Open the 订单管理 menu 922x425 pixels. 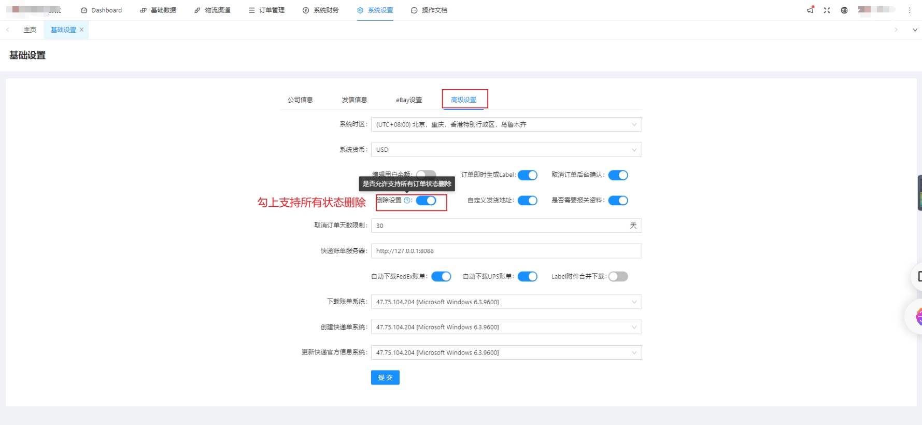[x=266, y=10]
